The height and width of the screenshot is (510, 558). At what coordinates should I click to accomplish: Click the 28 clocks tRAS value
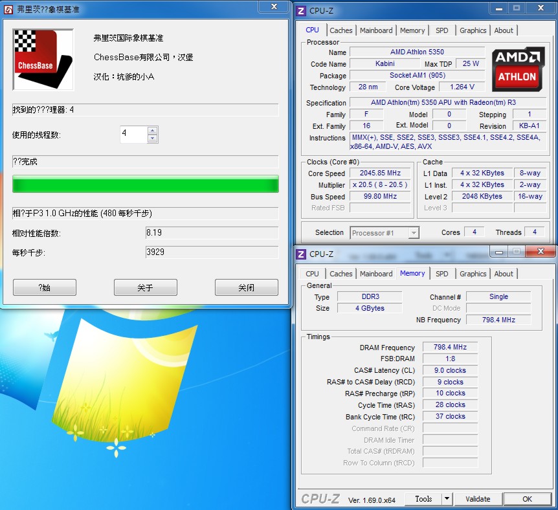(x=450, y=405)
